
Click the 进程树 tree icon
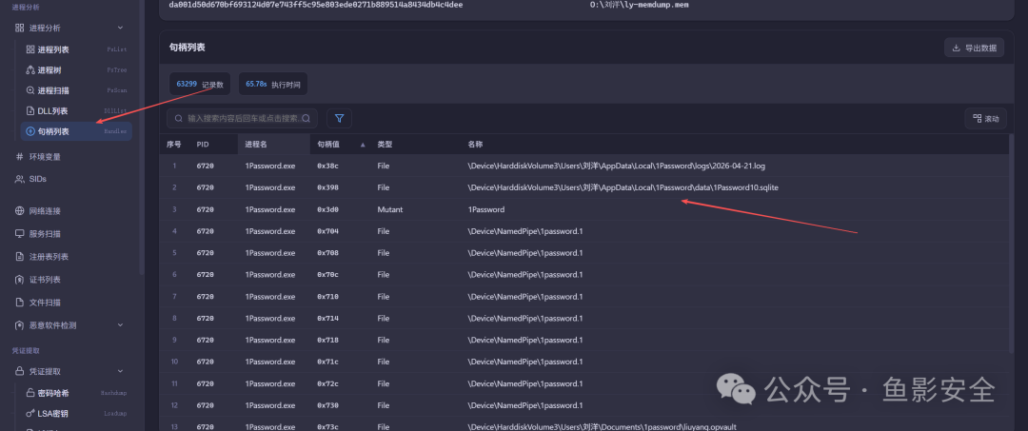pos(30,70)
